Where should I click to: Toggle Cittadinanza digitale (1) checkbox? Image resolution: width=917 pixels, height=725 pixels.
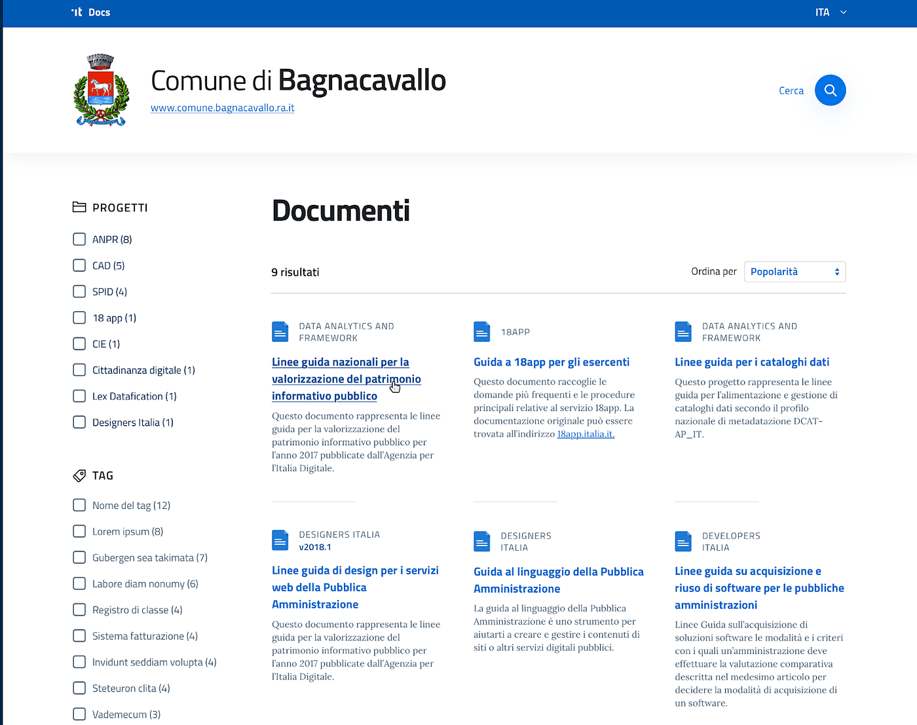(79, 370)
